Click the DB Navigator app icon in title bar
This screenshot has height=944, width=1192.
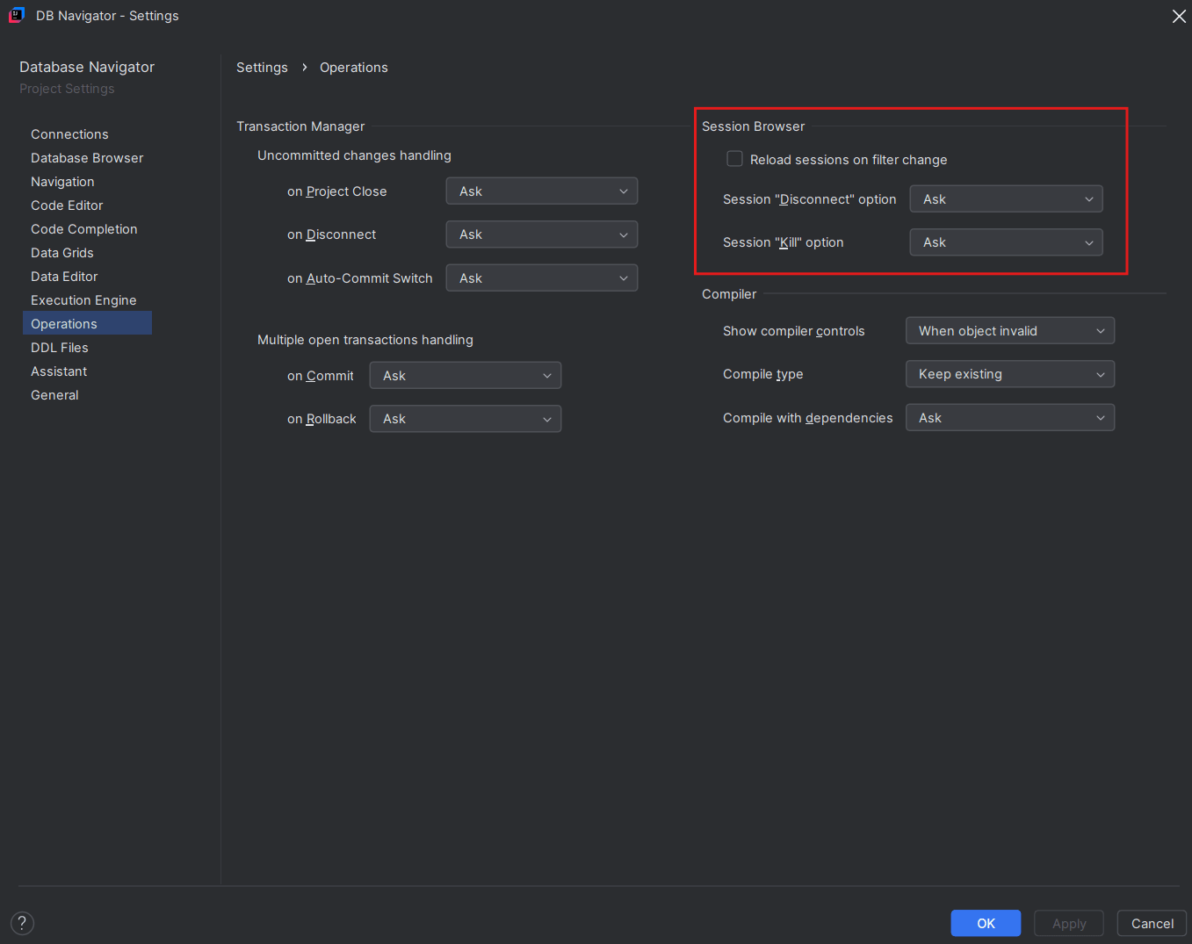16,15
